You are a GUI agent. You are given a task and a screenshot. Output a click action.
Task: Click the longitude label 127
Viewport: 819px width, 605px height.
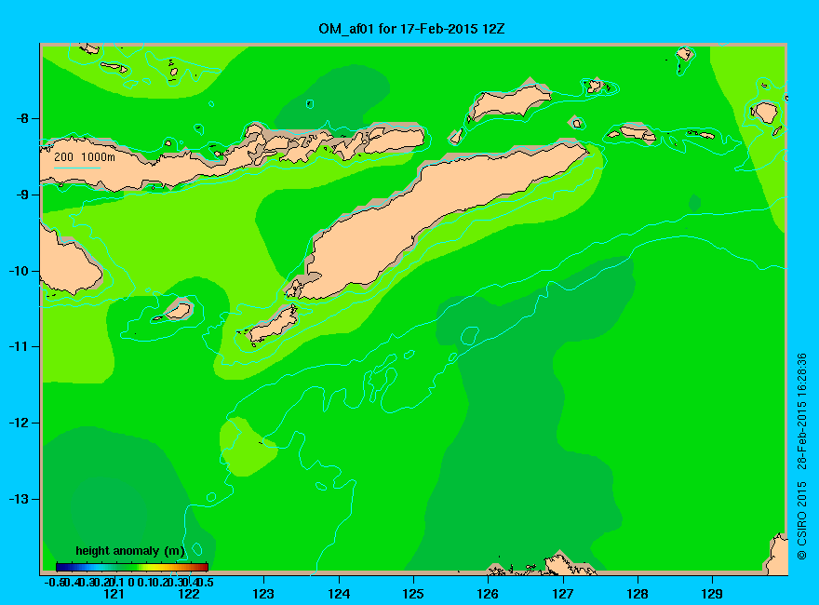pos(562,594)
